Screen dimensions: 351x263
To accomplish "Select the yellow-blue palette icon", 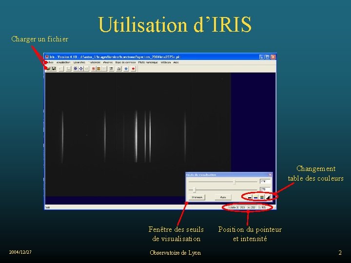I will pyautogui.click(x=255, y=197).
